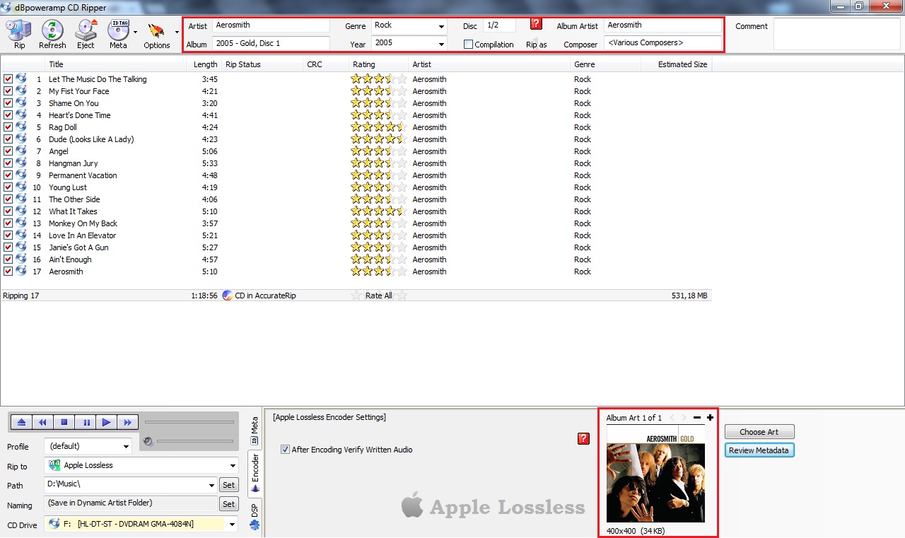Screen dimensions: 905x538
Task: Disable After Encoding Verify Written Audio
Action: click(x=285, y=450)
